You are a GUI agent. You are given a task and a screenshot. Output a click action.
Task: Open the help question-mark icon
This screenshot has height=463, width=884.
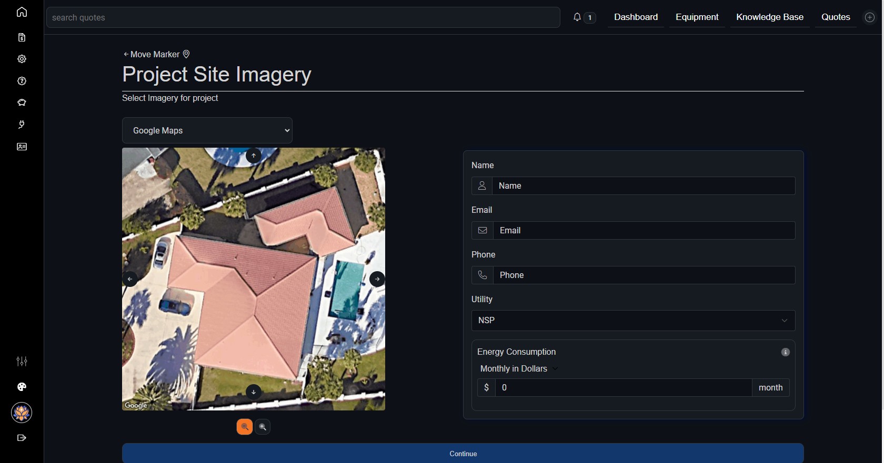click(22, 81)
